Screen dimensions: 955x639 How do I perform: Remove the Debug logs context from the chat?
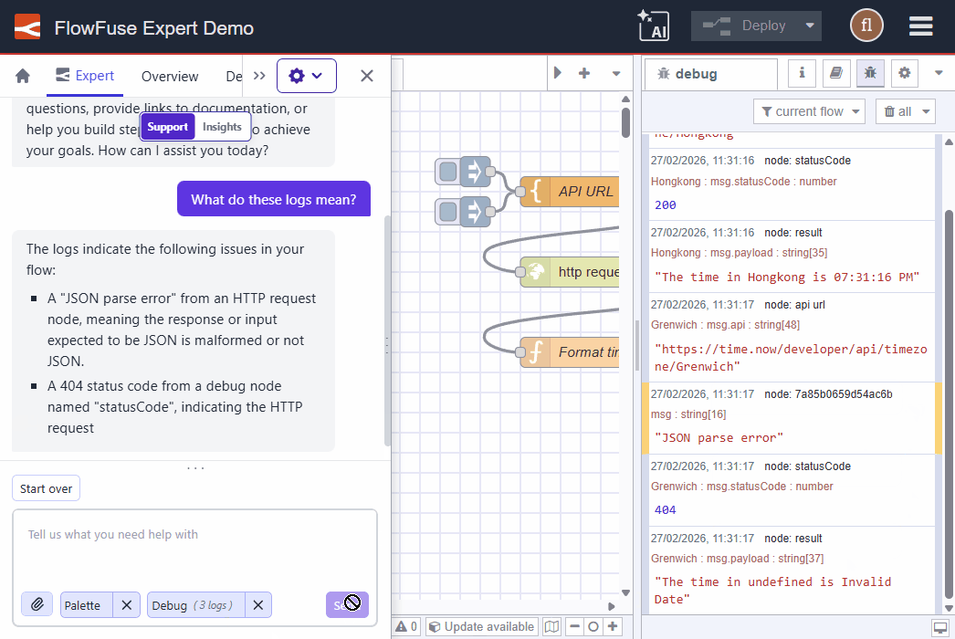pos(257,604)
